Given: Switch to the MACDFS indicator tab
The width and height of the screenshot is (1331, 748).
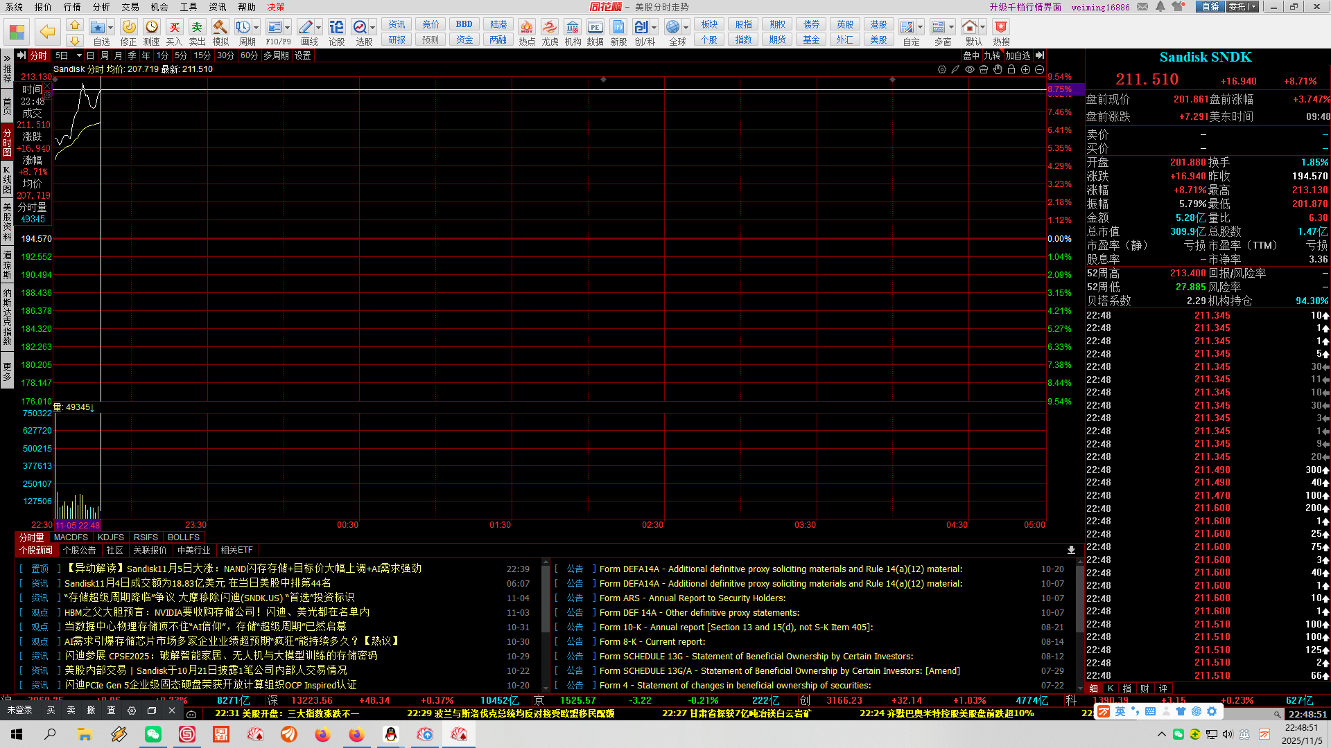Looking at the screenshot, I should pos(71,537).
